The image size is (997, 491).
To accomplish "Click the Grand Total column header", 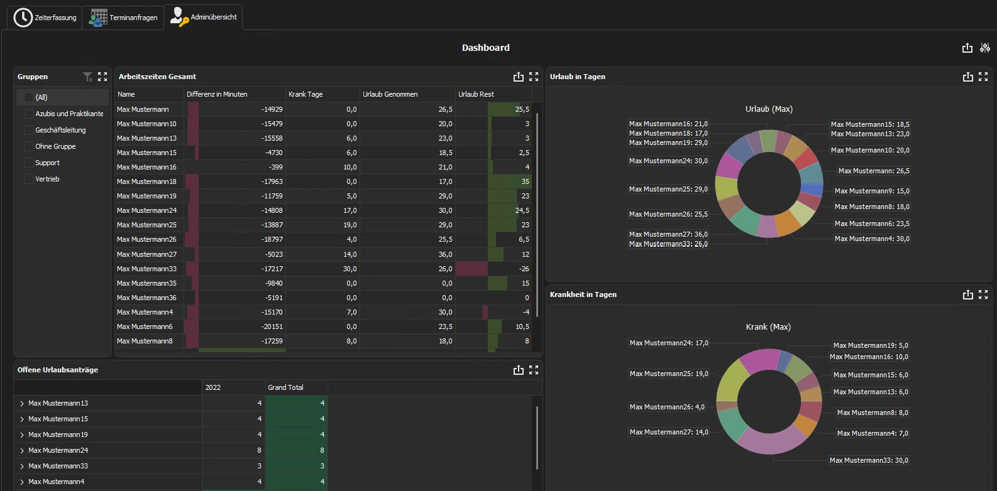I will click(x=296, y=387).
